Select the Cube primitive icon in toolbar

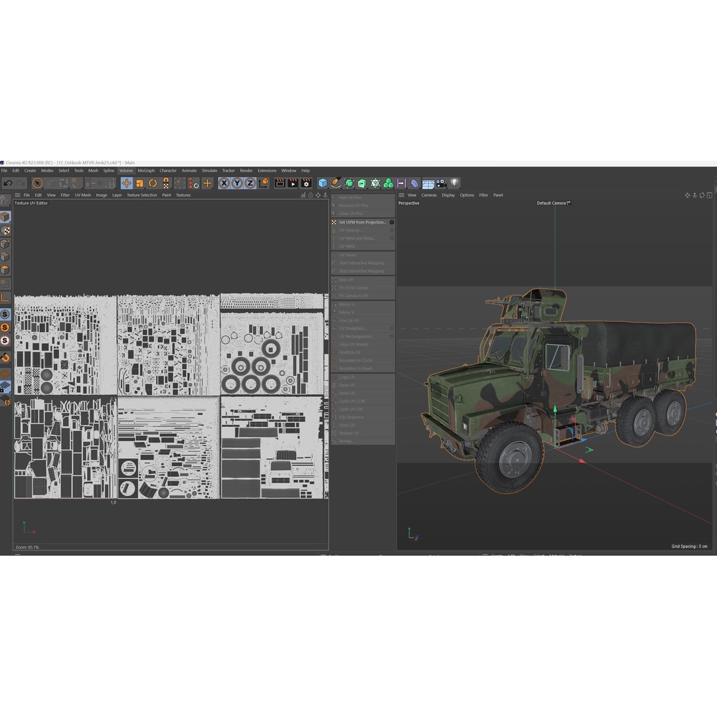[323, 183]
